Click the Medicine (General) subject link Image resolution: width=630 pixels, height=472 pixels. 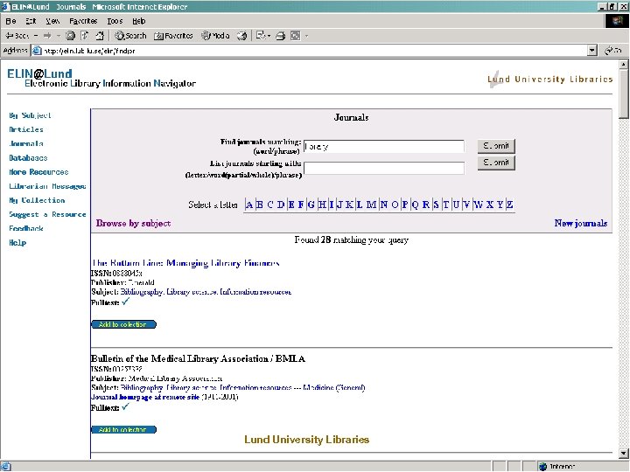pos(334,388)
